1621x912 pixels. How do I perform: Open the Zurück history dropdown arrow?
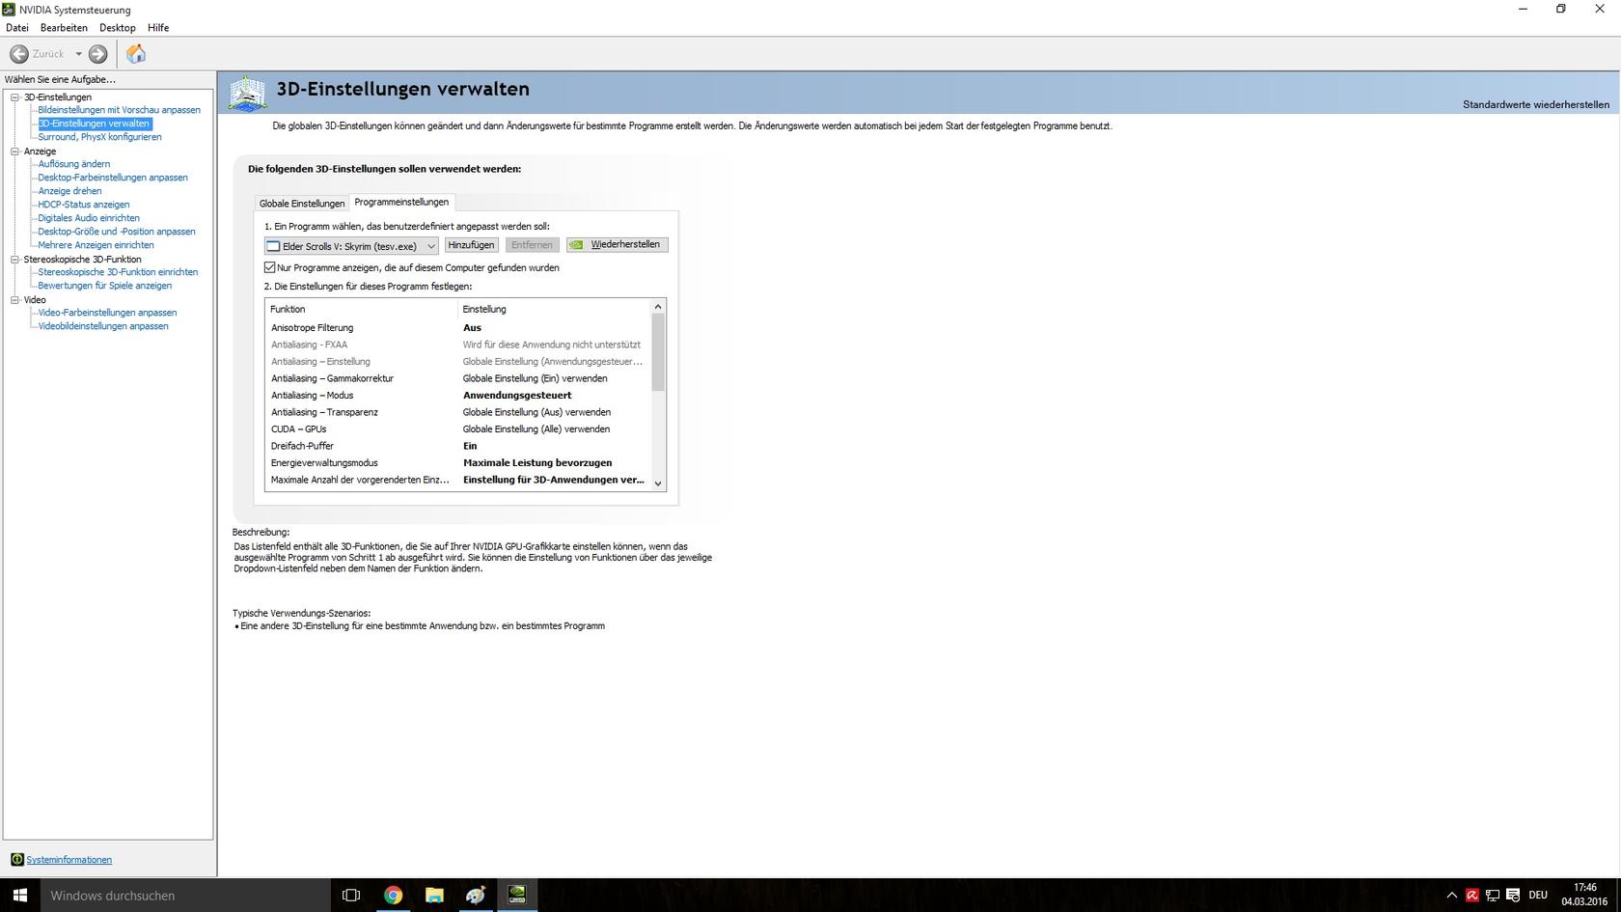78,54
